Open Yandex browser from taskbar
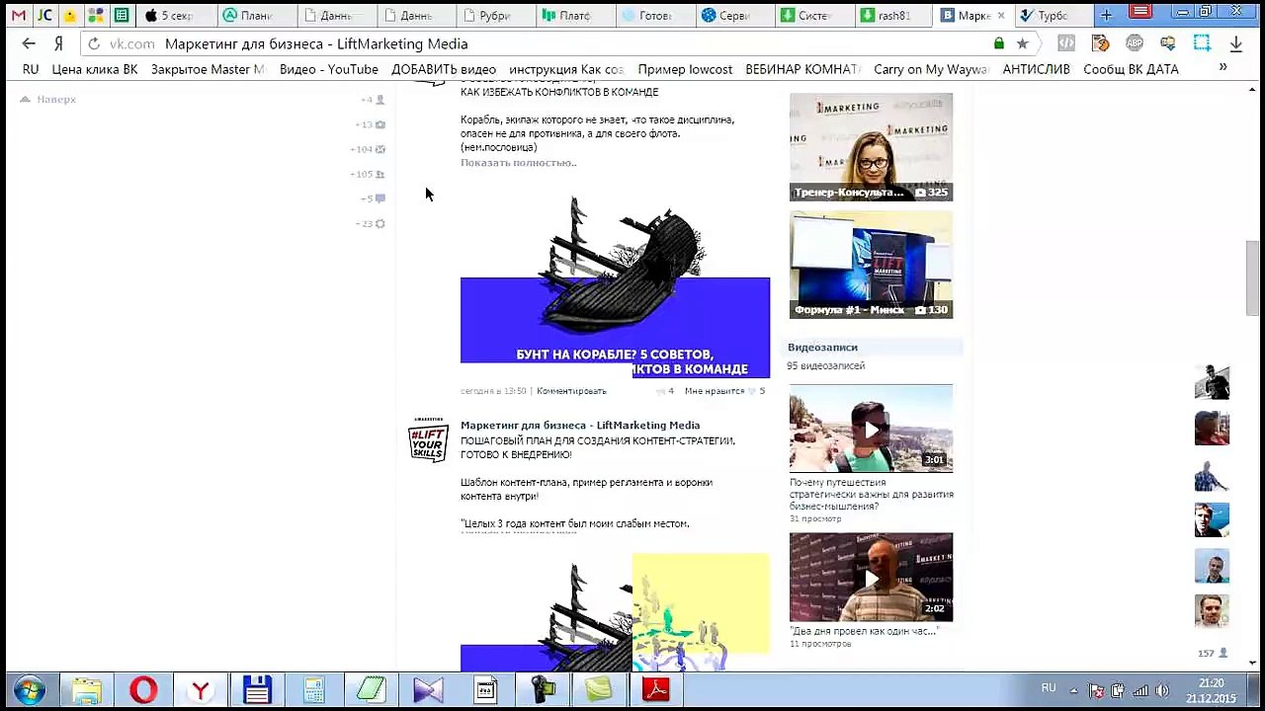The image size is (1265, 711). [201, 690]
